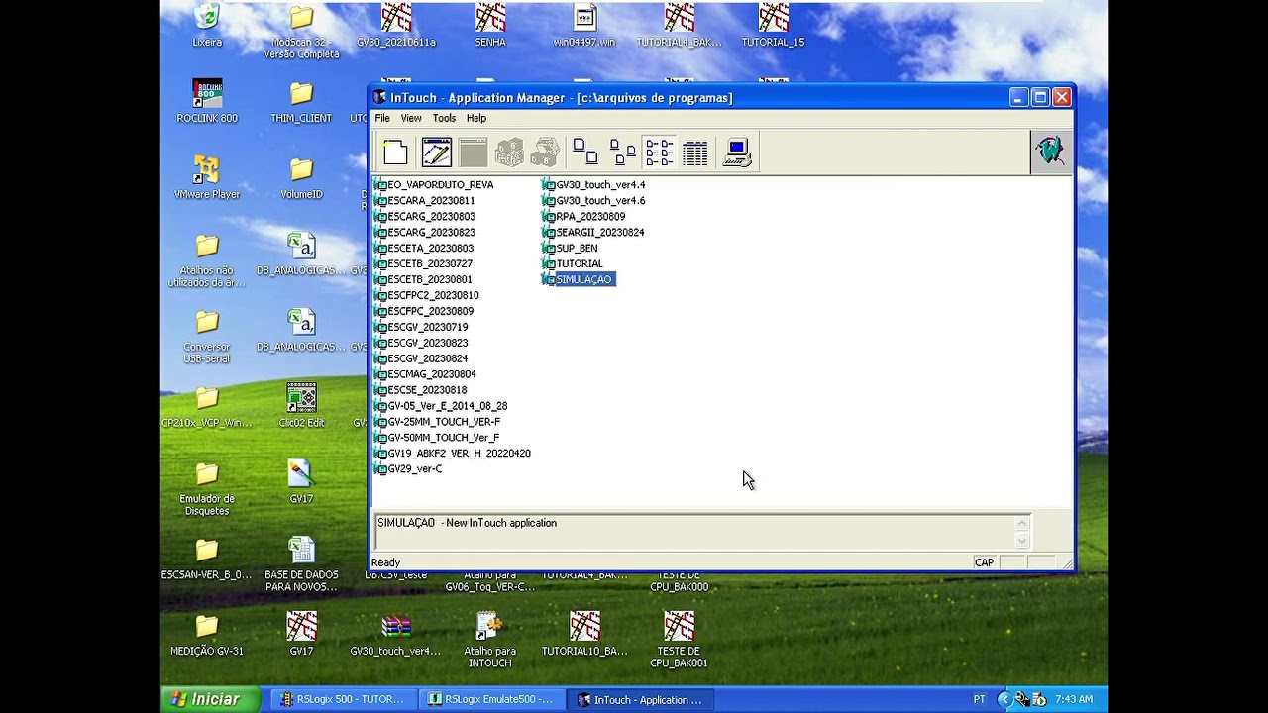Select Clic02 Edit desktop icon

pos(301,406)
